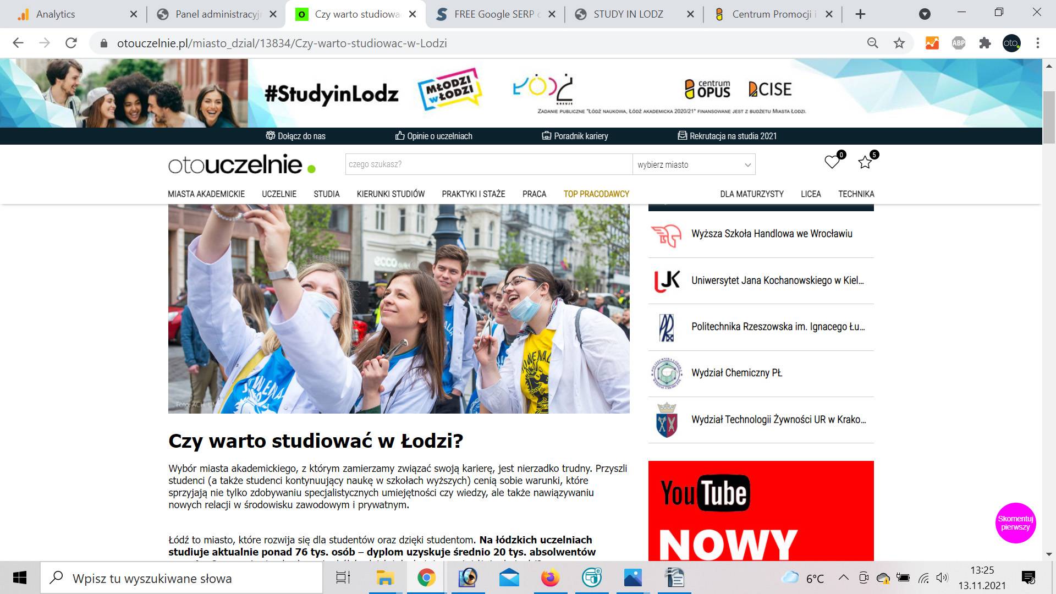The height and width of the screenshot is (594, 1056).
Task: Open the heart favorites icon on site
Action: [x=832, y=162]
